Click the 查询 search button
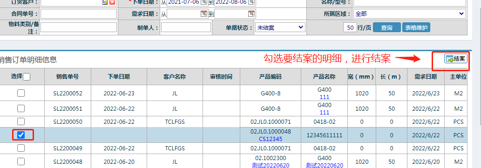The height and width of the screenshot is (168, 481). pos(387,27)
